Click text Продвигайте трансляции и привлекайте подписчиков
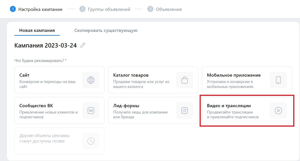 coord(233,114)
